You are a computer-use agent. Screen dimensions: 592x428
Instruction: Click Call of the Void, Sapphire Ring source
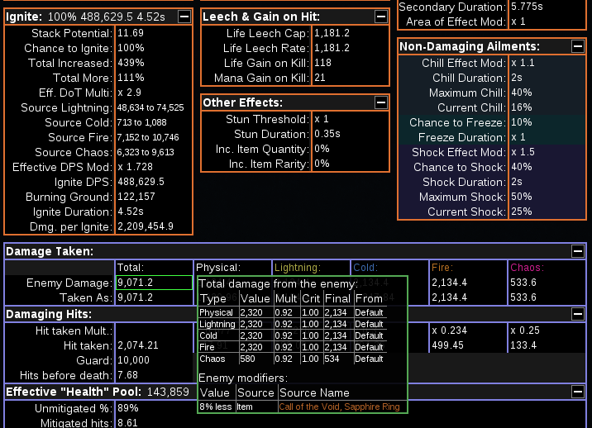[339, 407]
